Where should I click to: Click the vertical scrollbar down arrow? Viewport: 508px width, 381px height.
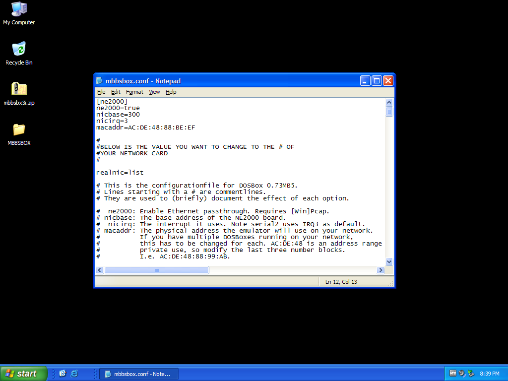pos(389,261)
